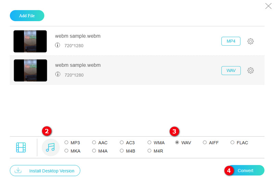Click info icon on second file row
This screenshot has width=274, height=181.
pos(58,74)
